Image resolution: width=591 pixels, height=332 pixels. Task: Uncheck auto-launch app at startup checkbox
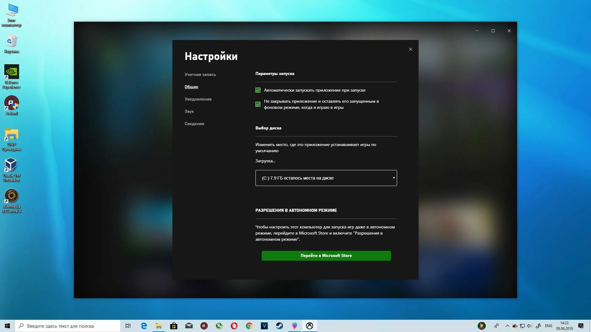[258, 90]
